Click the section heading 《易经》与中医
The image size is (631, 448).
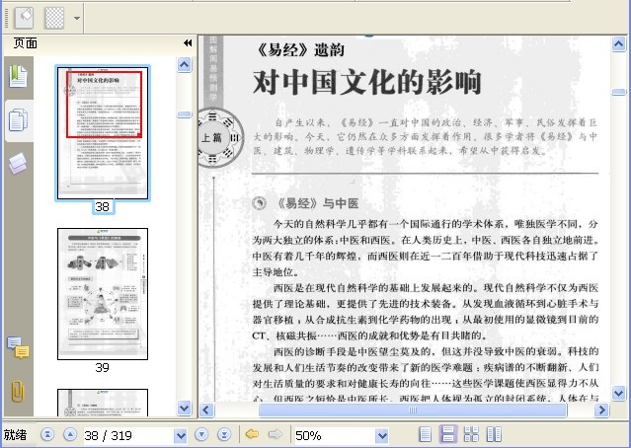click(317, 203)
